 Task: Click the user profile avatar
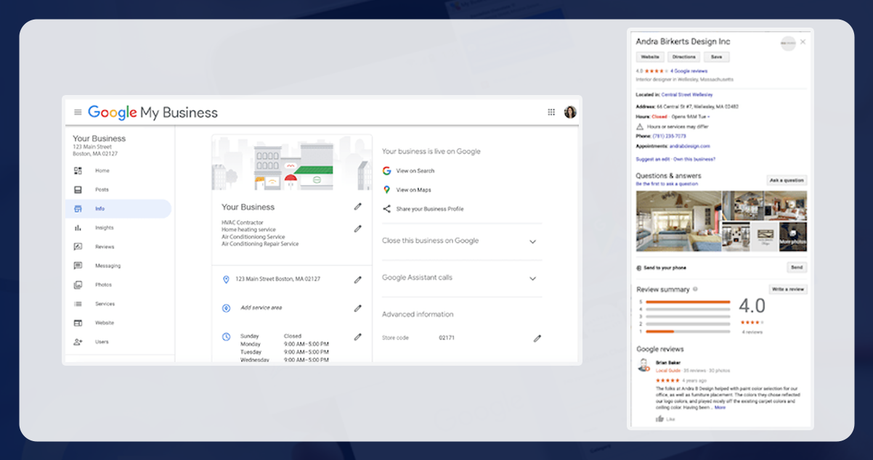tap(570, 112)
